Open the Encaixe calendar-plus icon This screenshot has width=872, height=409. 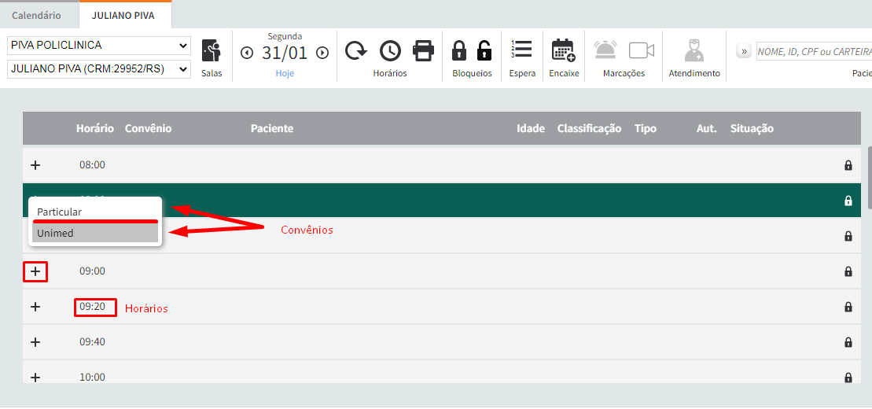click(x=563, y=51)
